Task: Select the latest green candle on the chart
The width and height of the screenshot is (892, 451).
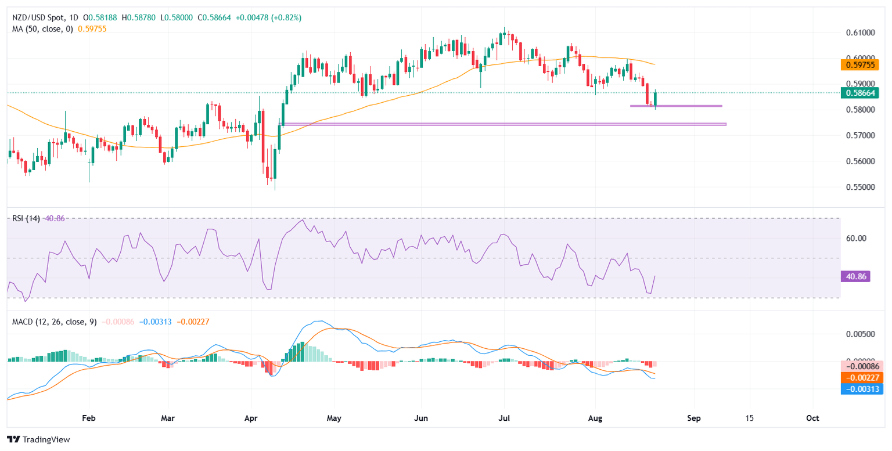Action: point(655,100)
